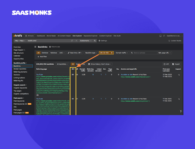Open Looker Studio link
Image resolution: width=195 pixels, height=149 pixels.
coord(175,41)
